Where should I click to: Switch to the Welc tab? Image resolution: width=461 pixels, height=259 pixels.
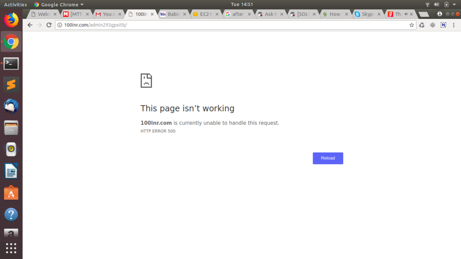click(44, 14)
